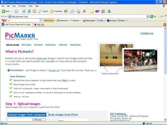Open the History clock icon
This screenshot has height=125, width=167.
(x=66, y=11)
